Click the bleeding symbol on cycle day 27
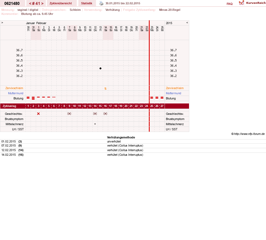Screen dimensions: 266x240 pyautogui.click(x=162, y=98)
